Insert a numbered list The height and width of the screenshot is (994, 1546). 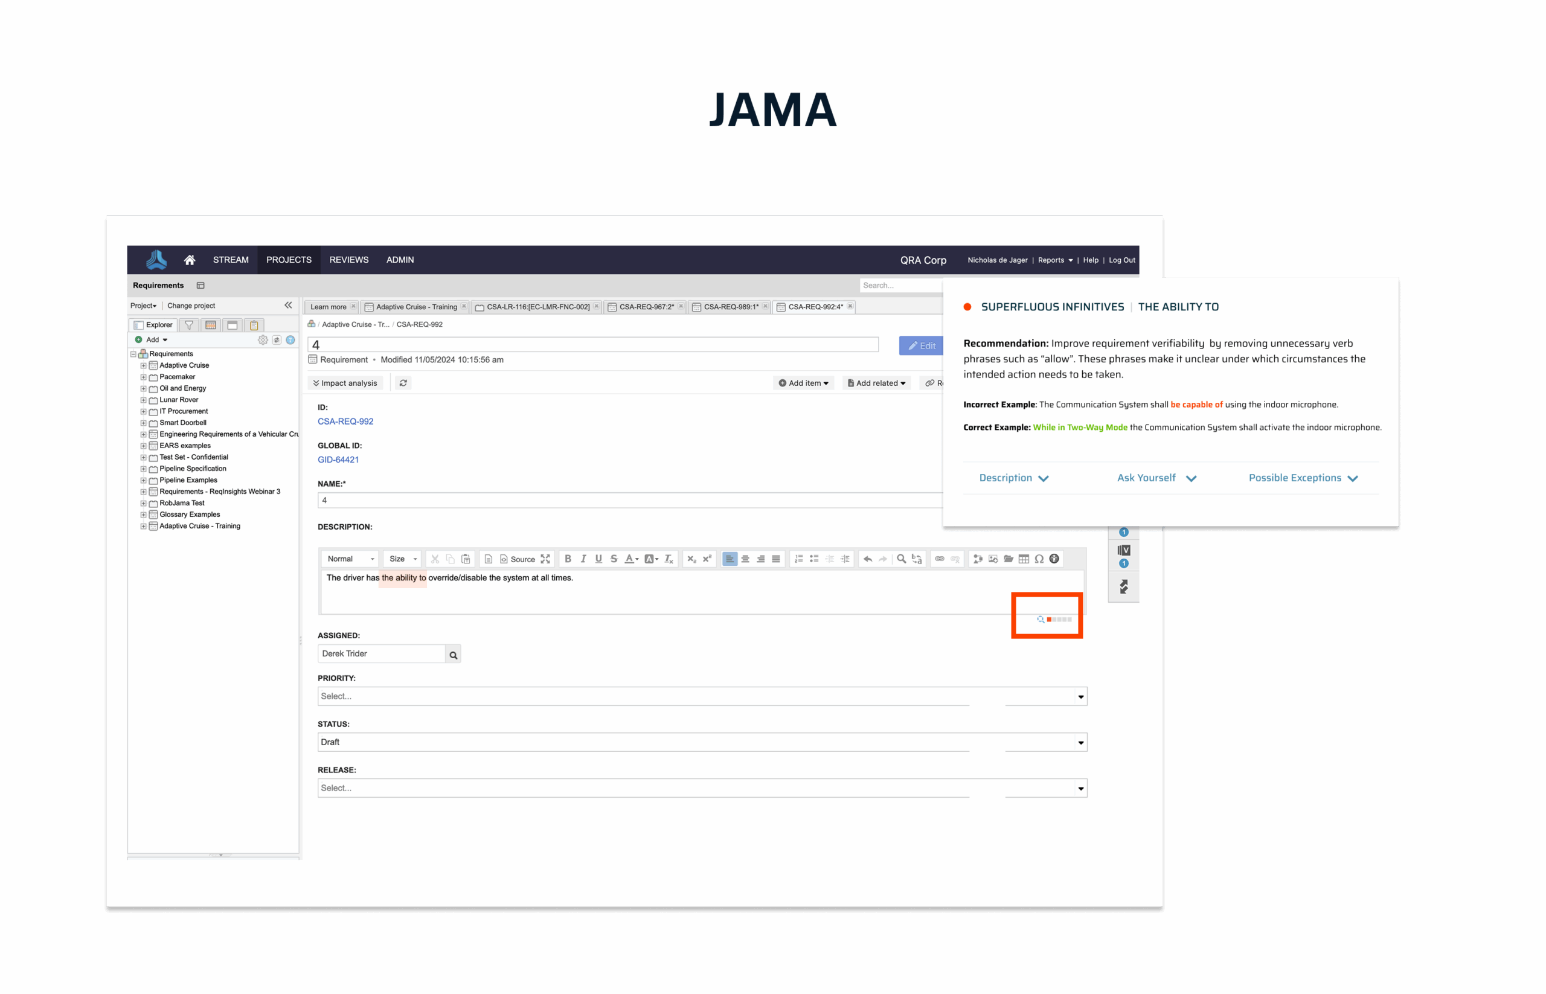pyautogui.click(x=798, y=559)
